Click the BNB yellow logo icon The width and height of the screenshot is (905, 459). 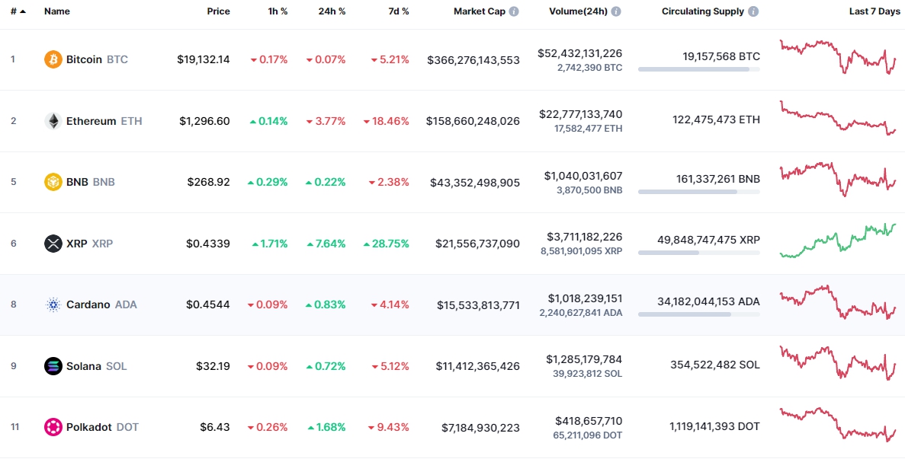pos(53,182)
